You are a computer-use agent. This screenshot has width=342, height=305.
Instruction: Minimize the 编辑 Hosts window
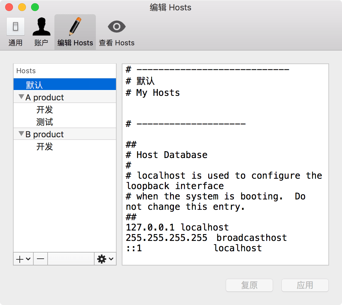22,7
